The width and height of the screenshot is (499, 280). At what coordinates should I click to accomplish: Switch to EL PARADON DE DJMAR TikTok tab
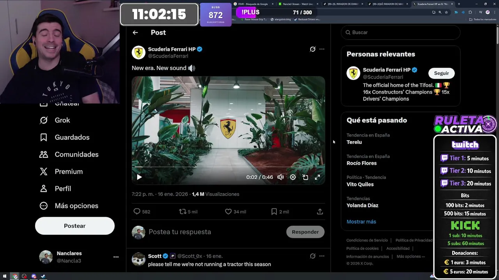click(343, 4)
